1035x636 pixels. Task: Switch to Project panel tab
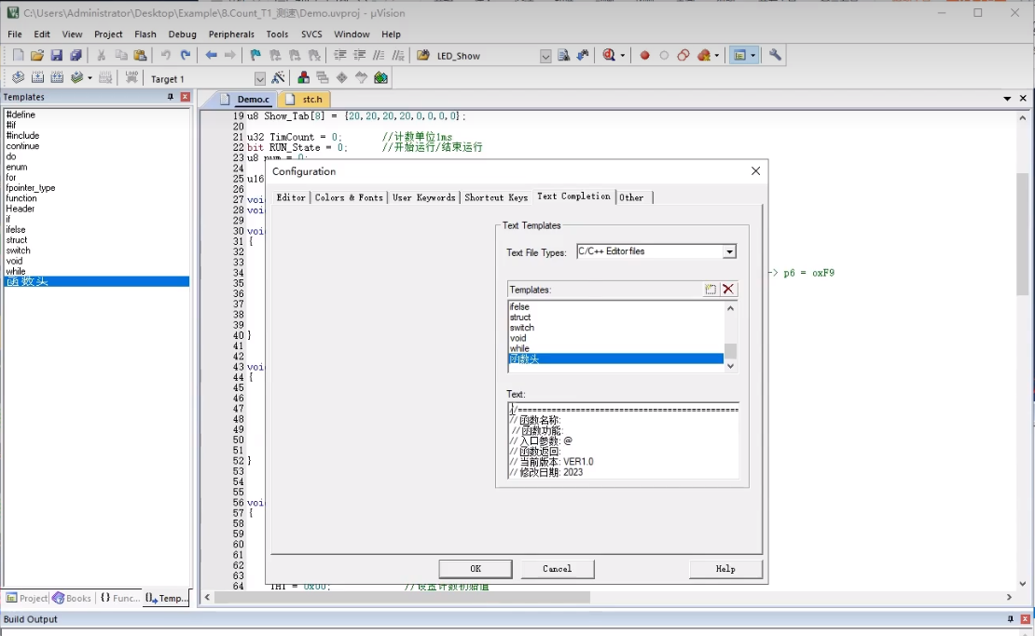pos(26,598)
